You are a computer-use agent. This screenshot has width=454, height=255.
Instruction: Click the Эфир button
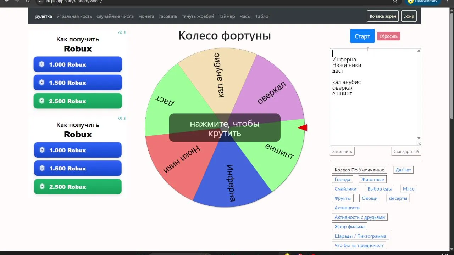click(409, 16)
